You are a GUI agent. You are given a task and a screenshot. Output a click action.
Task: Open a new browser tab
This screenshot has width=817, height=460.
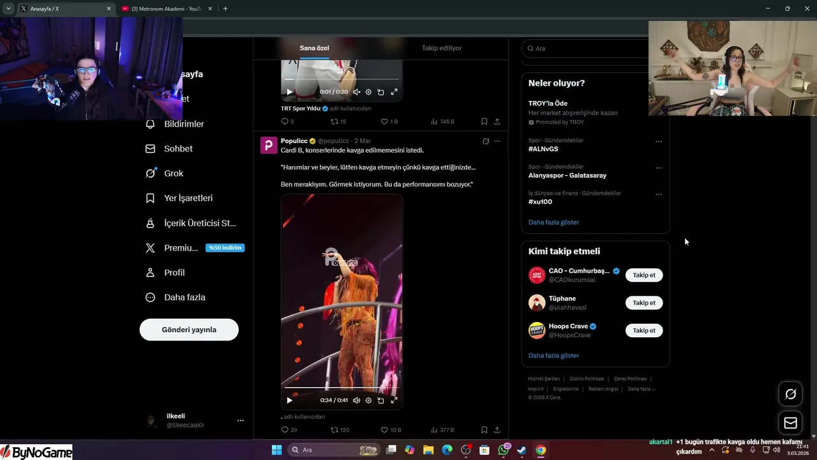tap(225, 8)
